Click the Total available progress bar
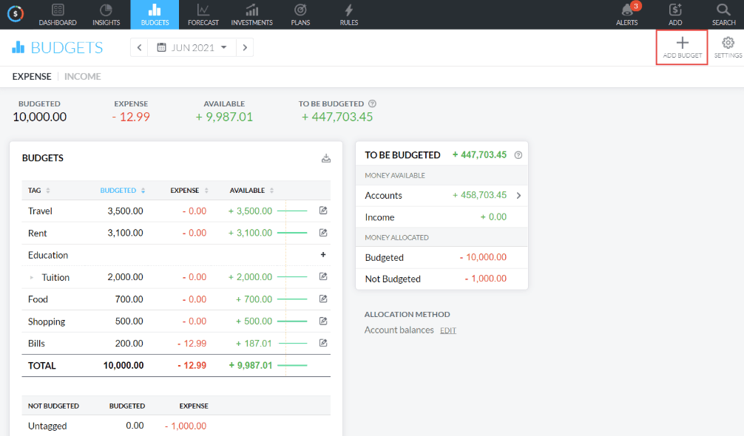 coord(292,365)
